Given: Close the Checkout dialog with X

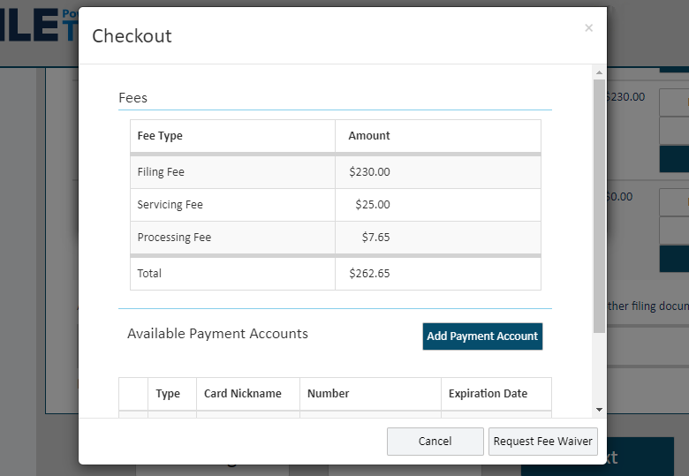Looking at the screenshot, I should pyautogui.click(x=588, y=28).
